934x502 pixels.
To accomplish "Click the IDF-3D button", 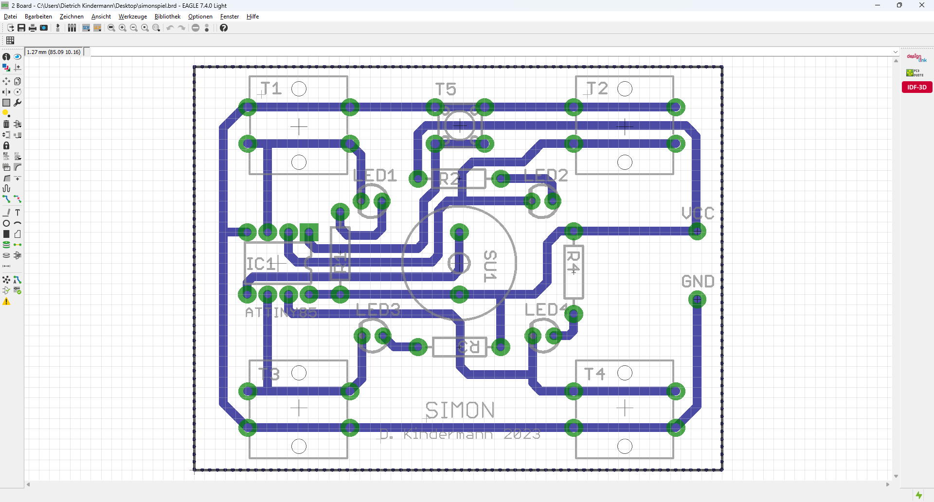I will [917, 87].
